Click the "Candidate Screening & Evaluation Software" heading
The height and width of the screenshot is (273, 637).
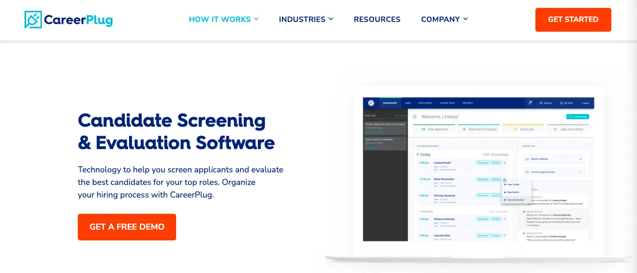tap(176, 131)
